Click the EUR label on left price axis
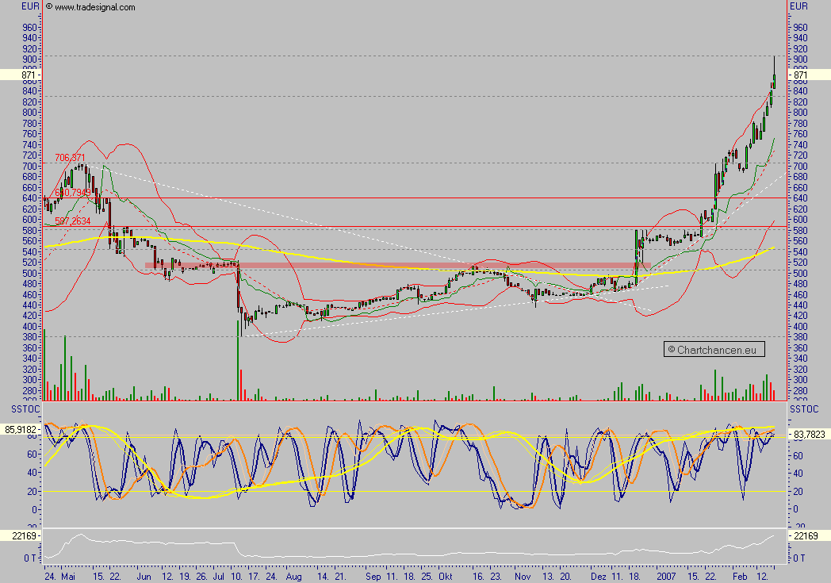831x583 pixels. coord(27,6)
